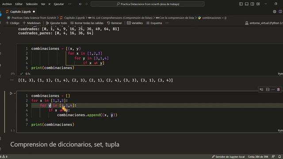Run the selected cell play button
Screen dimensions: 283x159
tap(11, 93)
